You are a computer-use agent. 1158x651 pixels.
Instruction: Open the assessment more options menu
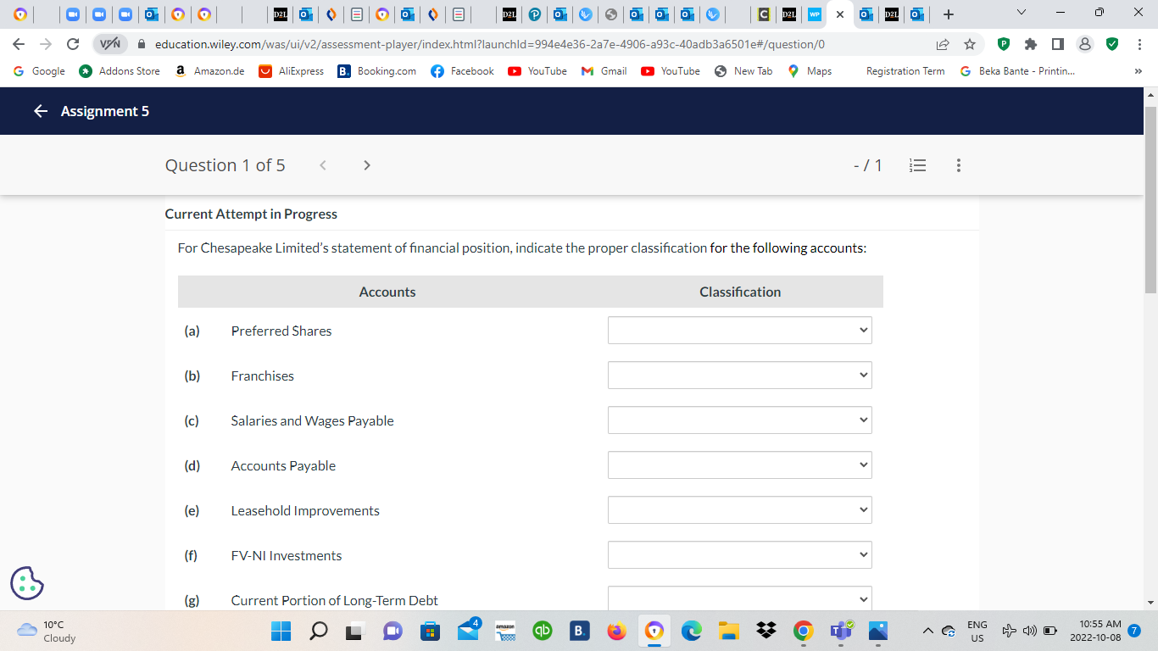(x=959, y=165)
